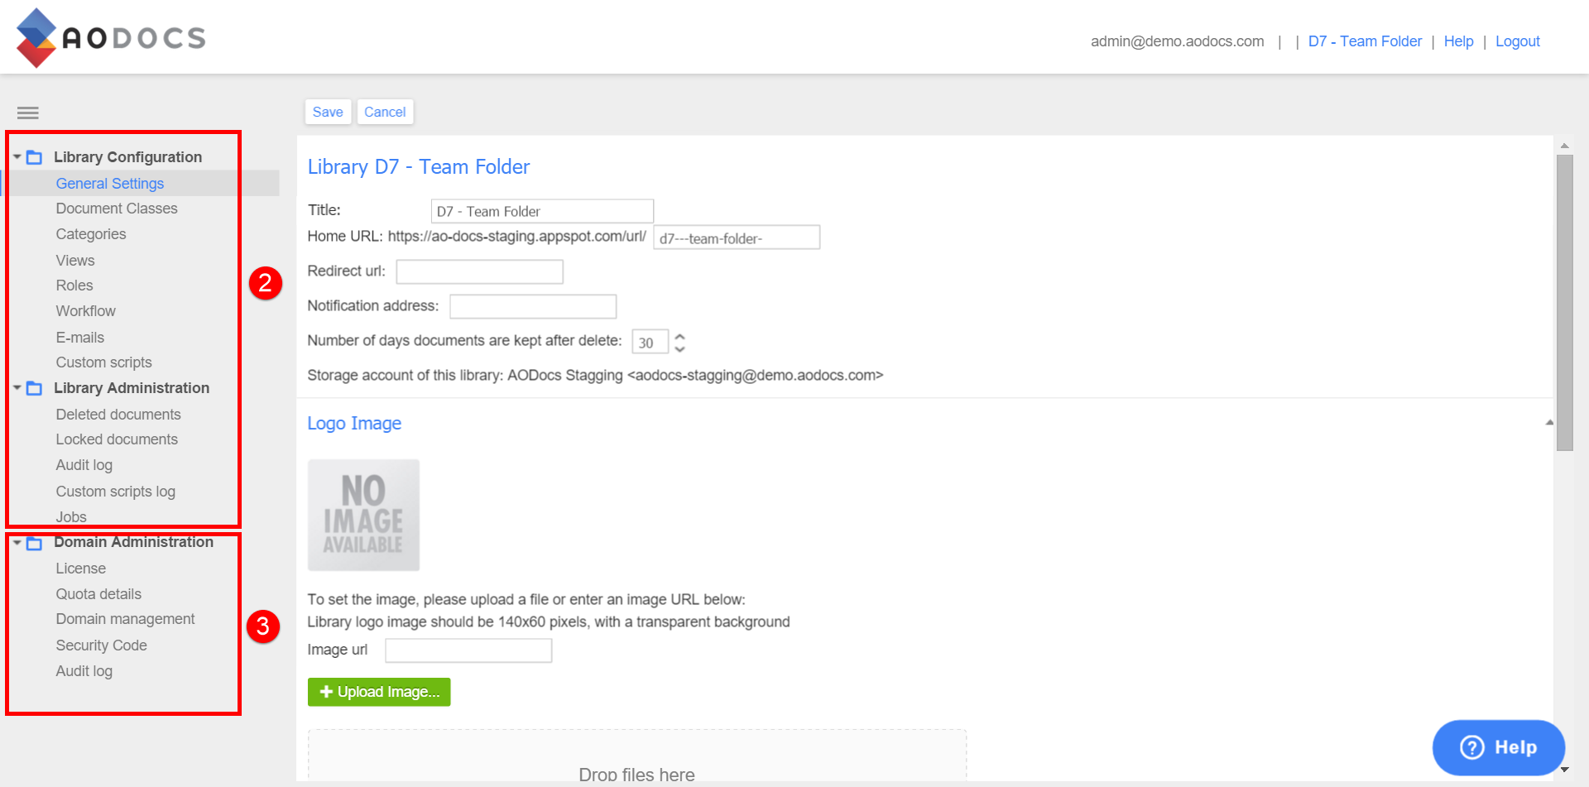Click the retention days number field
This screenshot has height=787, width=1589.
pyautogui.click(x=650, y=342)
